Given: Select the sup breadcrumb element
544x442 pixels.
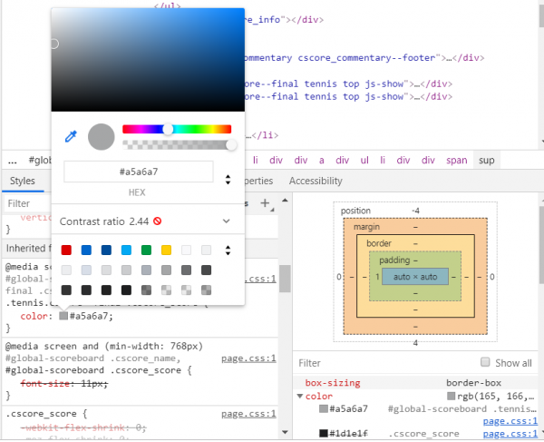Looking at the screenshot, I should [x=486, y=161].
